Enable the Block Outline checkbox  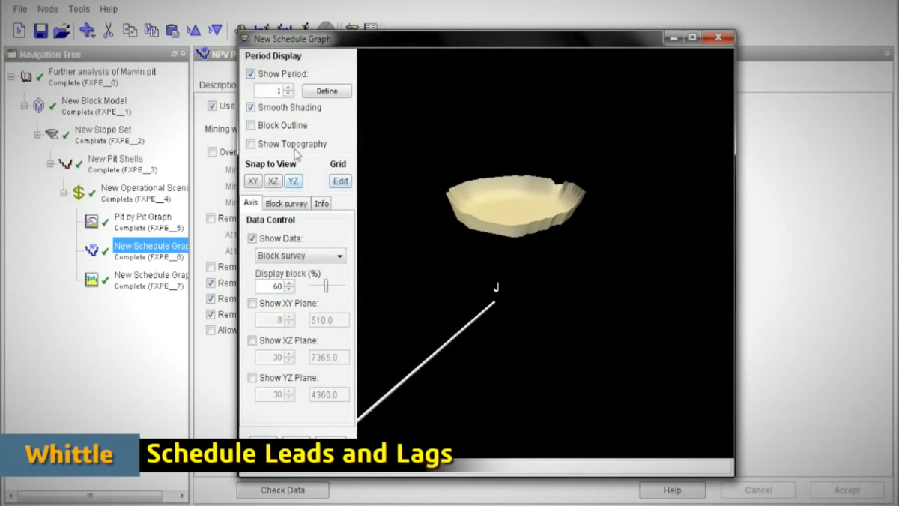251,125
